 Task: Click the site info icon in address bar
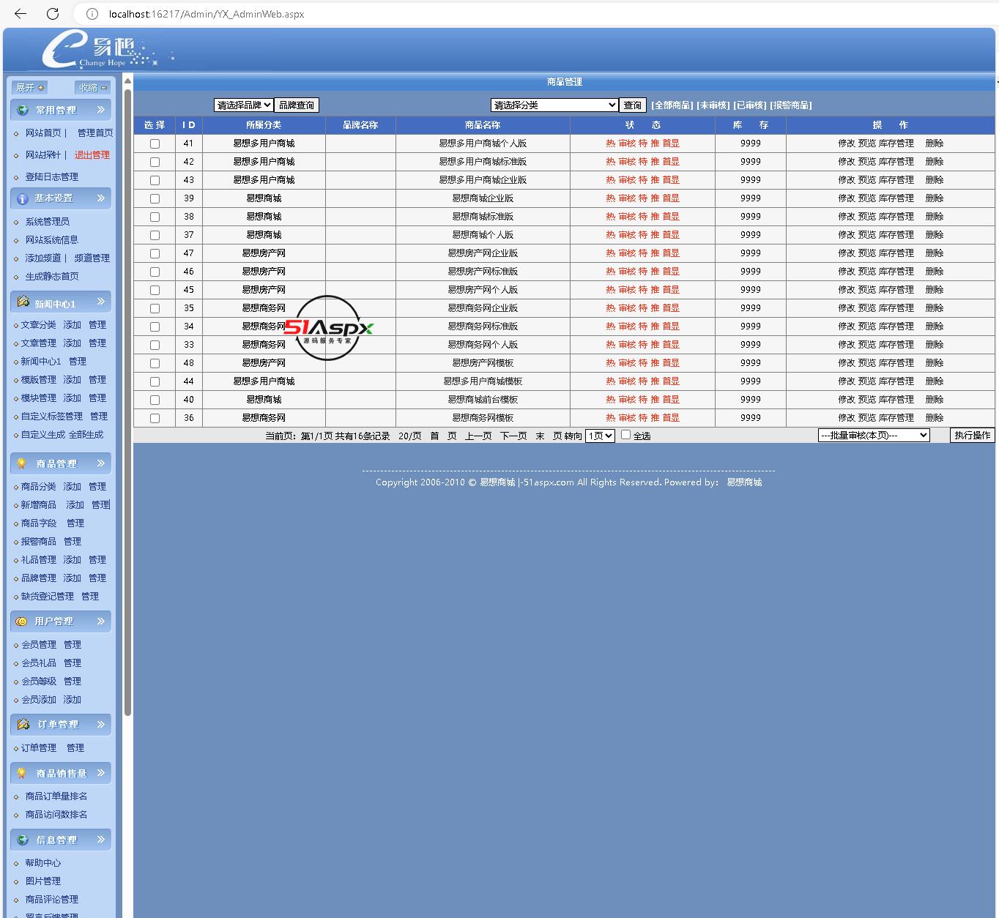pos(92,14)
